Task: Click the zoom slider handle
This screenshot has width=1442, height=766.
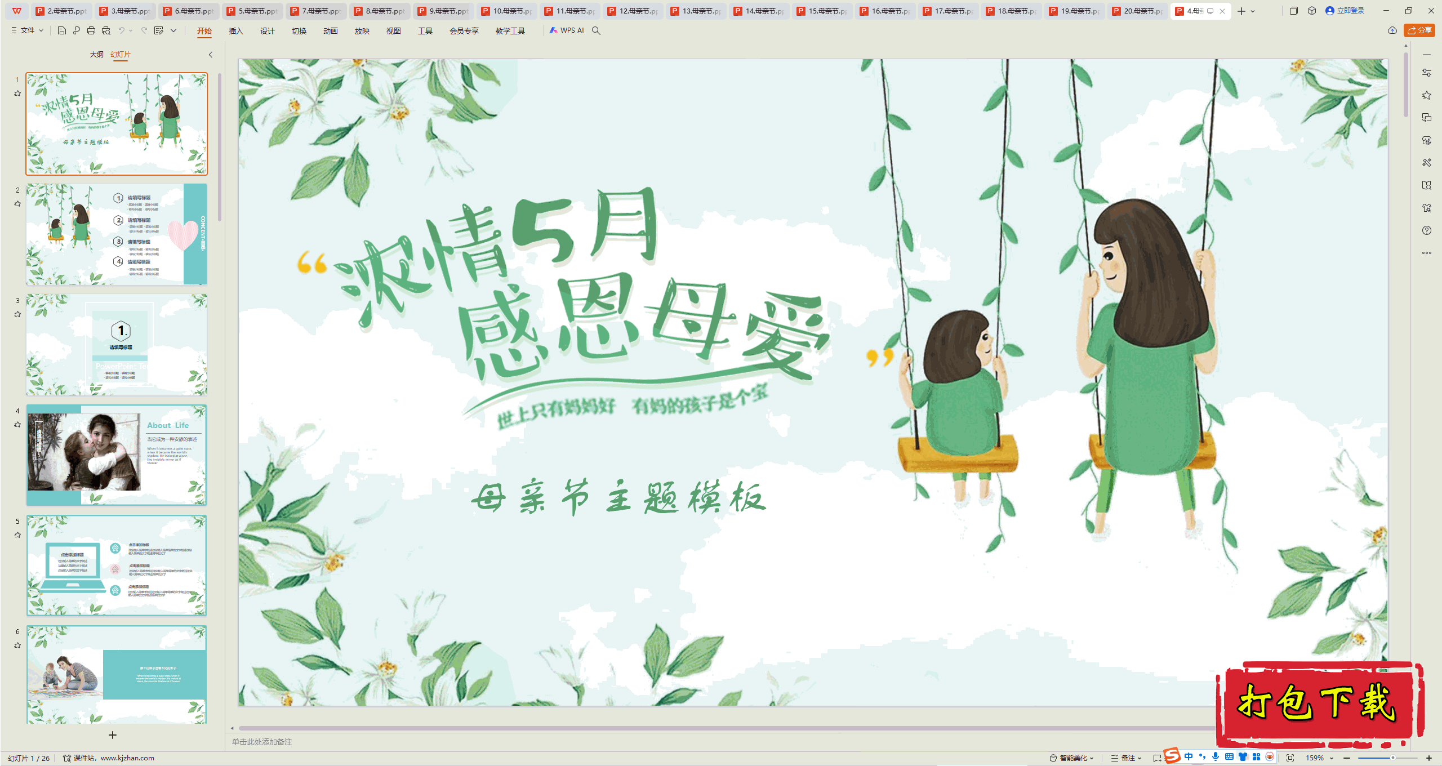Action: (x=1392, y=758)
